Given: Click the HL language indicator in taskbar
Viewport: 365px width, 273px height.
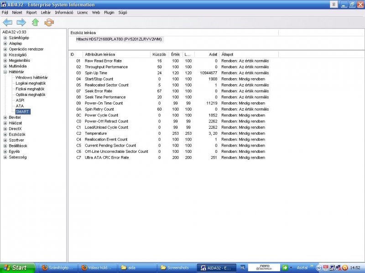Looking at the screenshot, I should click(x=243, y=268).
